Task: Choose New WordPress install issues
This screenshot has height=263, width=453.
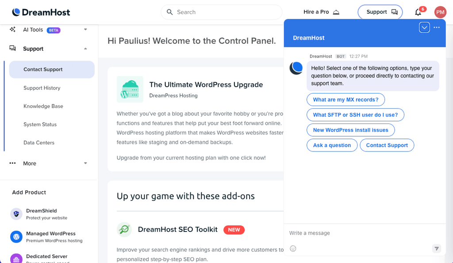Action: pos(351,130)
